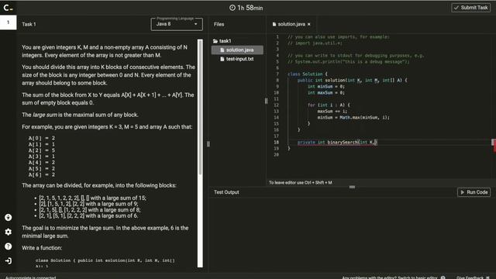Screen dimensions: 496x279
Task: Click the timer clock icon
Action: pyautogui.click(x=232, y=8)
